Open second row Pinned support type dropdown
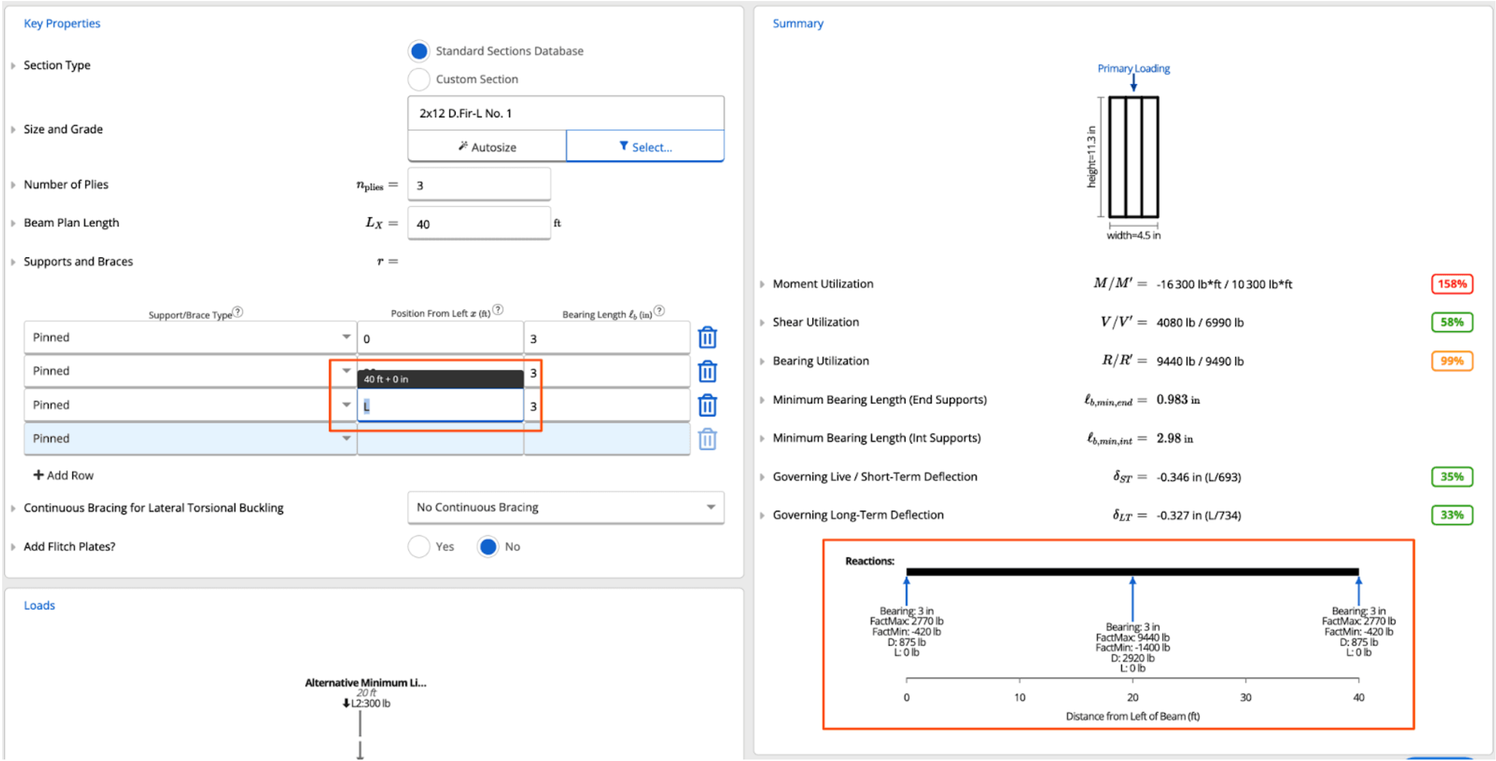 point(190,371)
